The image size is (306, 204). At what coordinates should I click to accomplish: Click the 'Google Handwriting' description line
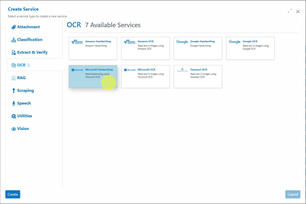(201, 46)
